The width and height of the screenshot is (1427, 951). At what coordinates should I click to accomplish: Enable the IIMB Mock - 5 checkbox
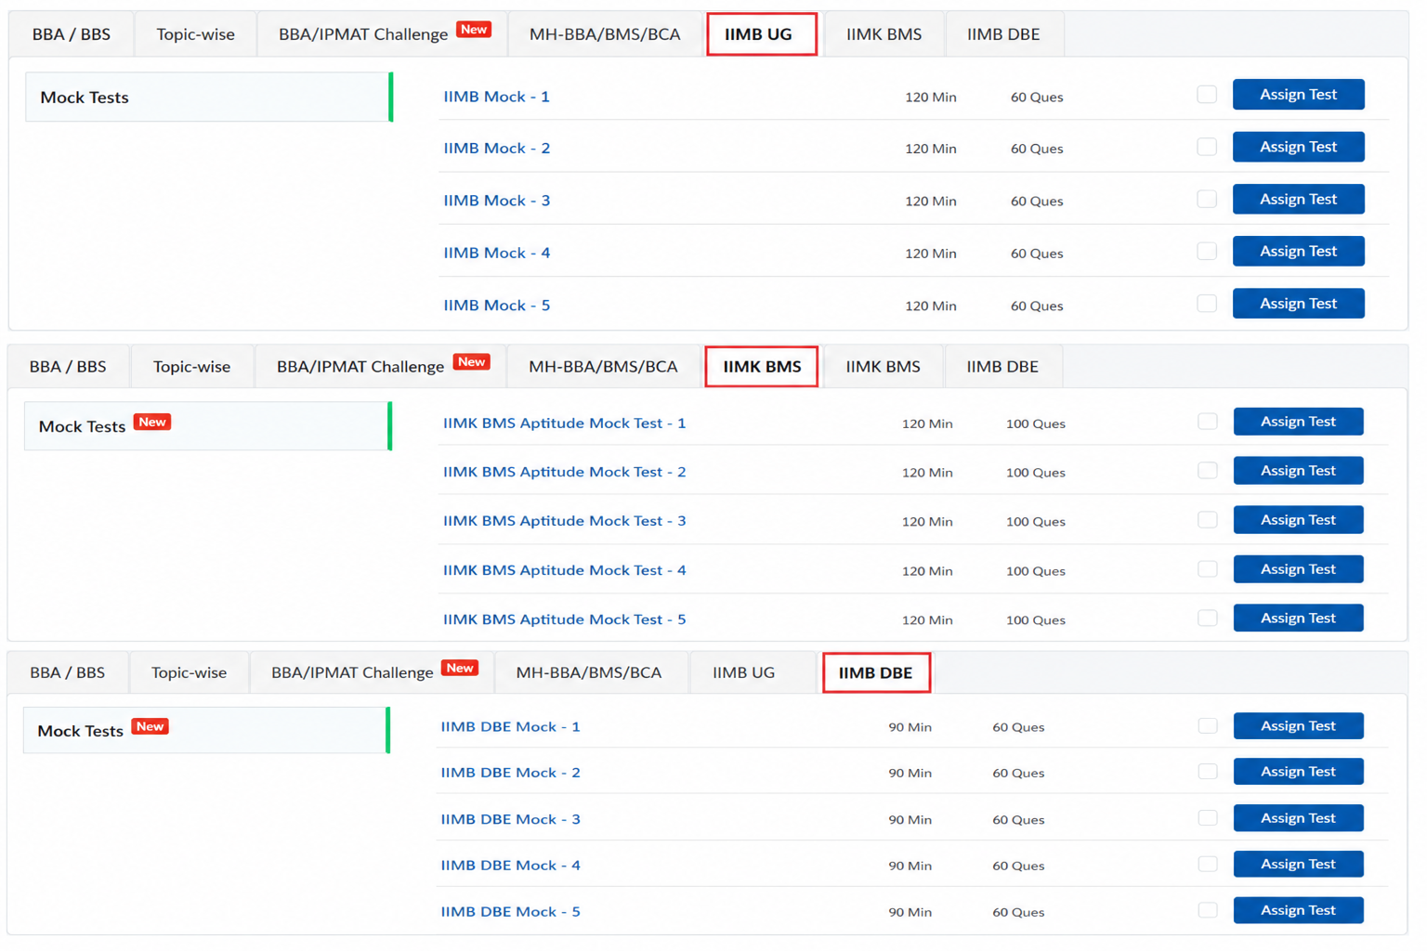tap(1207, 304)
